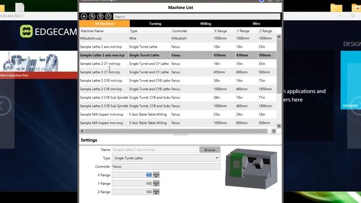The image size is (361, 203).
Task: Click the vertical scrollbar thumb in machine list
Action: [x=279, y=67]
